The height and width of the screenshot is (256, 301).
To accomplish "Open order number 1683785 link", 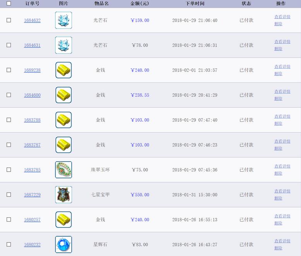I will tap(32, 170).
